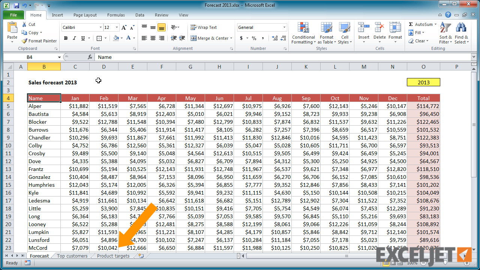The height and width of the screenshot is (270, 480).
Task: Click the Fill Color bucket swatch
Action: pyautogui.click(x=116, y=38)
